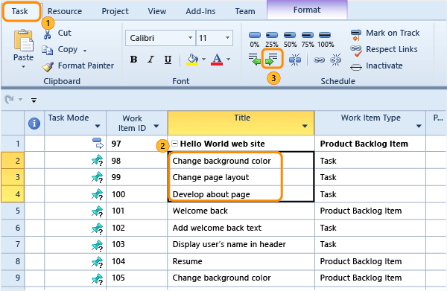Viewport: 447px width, 291px height.
Task: Select the 'Change page layout' title cell
Action: pyautogui.click(x=241, y=177)
